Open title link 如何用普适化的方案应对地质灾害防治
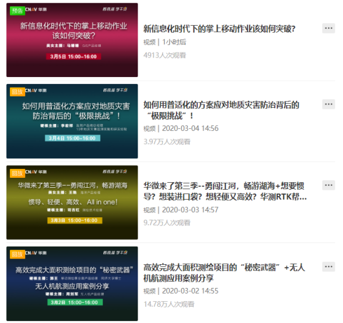343x323 pixels. pyautogui.click(x=222, y=110)
